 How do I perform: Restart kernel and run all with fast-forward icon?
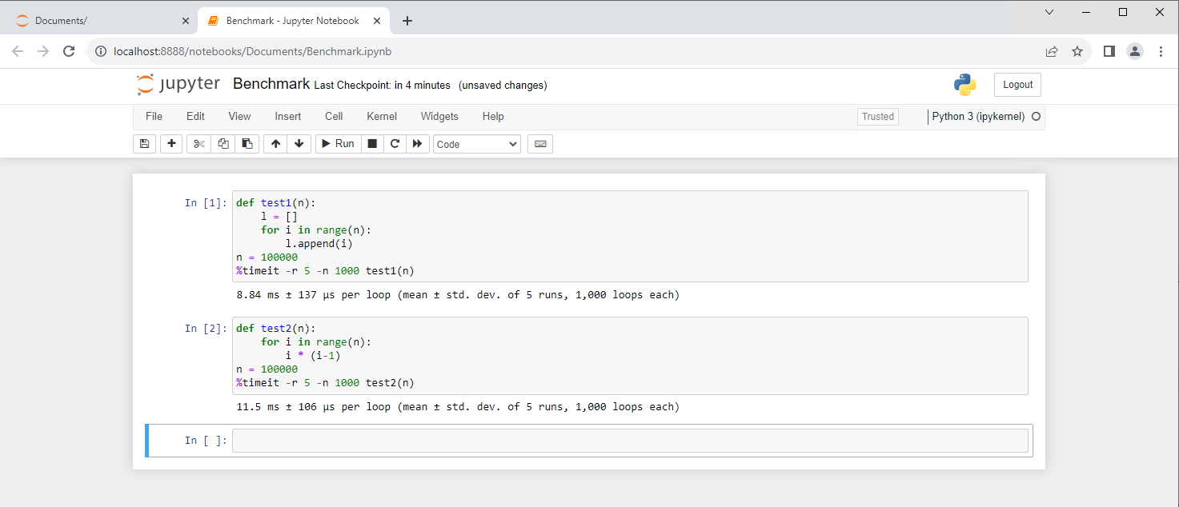417,144
